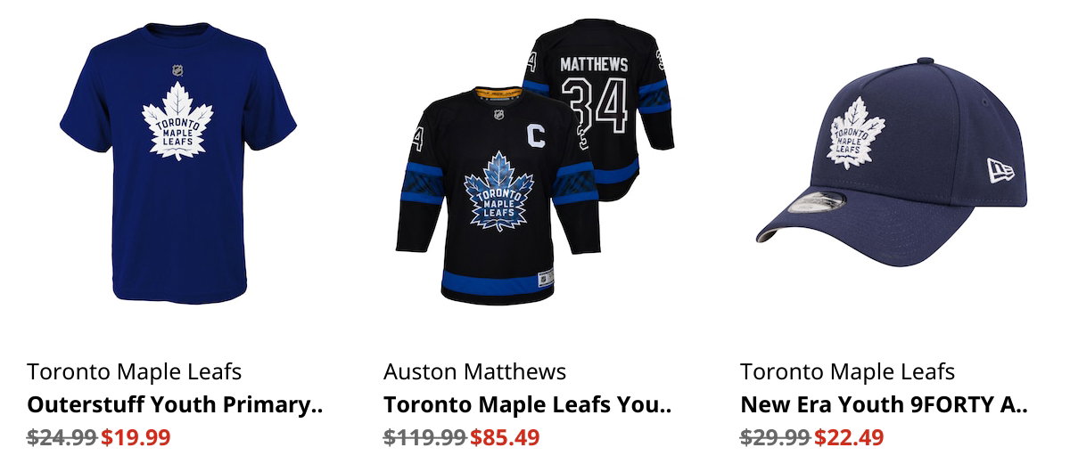Click Toronto Maple Leafs label above t-shirt title
The width and height of the screenshot is (1070, 472).
click(x=134, y=371)
